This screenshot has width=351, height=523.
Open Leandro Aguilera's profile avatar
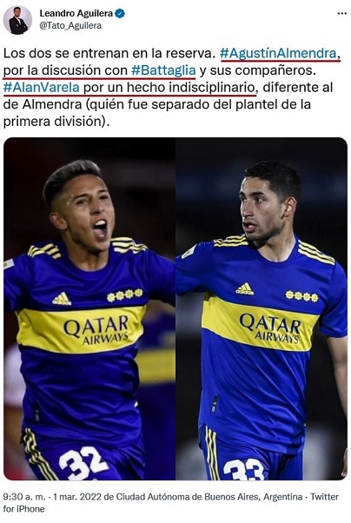[17, 20]
